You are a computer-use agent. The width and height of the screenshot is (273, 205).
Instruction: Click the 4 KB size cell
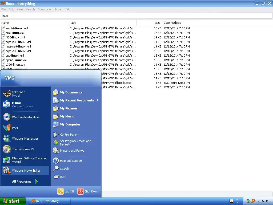tap(158, 83)
